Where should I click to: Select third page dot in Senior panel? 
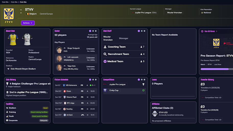tap(96, 31)
